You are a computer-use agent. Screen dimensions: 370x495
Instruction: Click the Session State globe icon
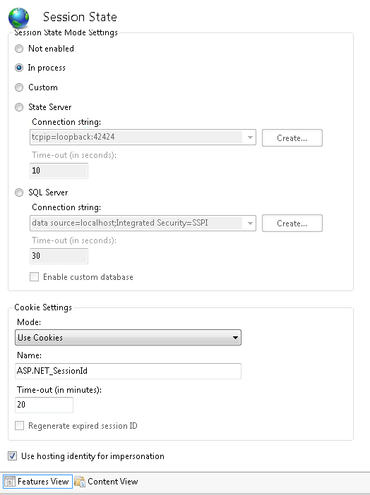click(x=18, y=18)
